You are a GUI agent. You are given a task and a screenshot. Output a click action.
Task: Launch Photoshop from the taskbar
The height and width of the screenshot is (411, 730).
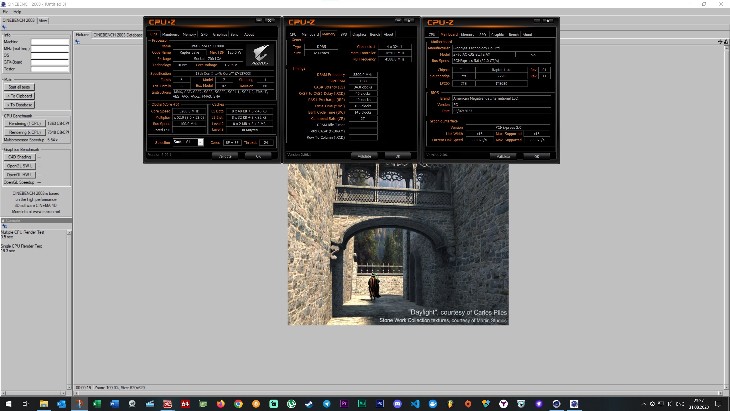pos(380,404)
